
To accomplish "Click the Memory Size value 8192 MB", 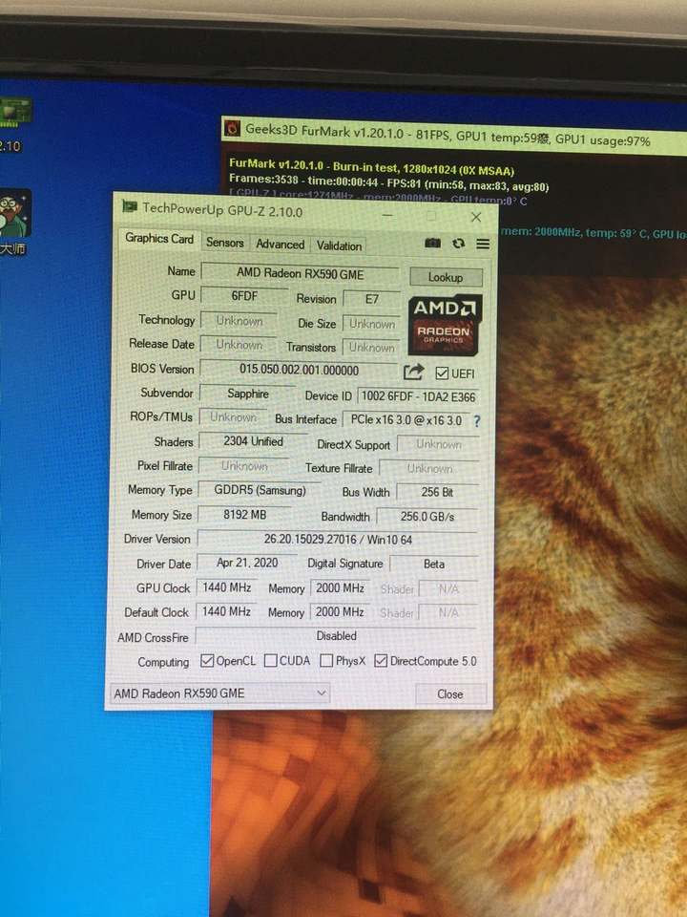I will (x=245, y=515).
